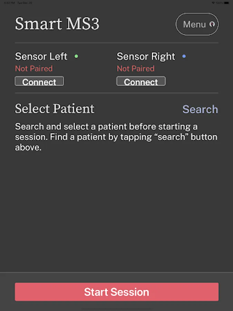Connect the left sensor
This screenshot has width=233, height=311.
click(x=39, y=82)
